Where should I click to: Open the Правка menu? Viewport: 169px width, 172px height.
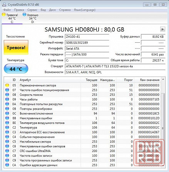[x=19, y=10]
